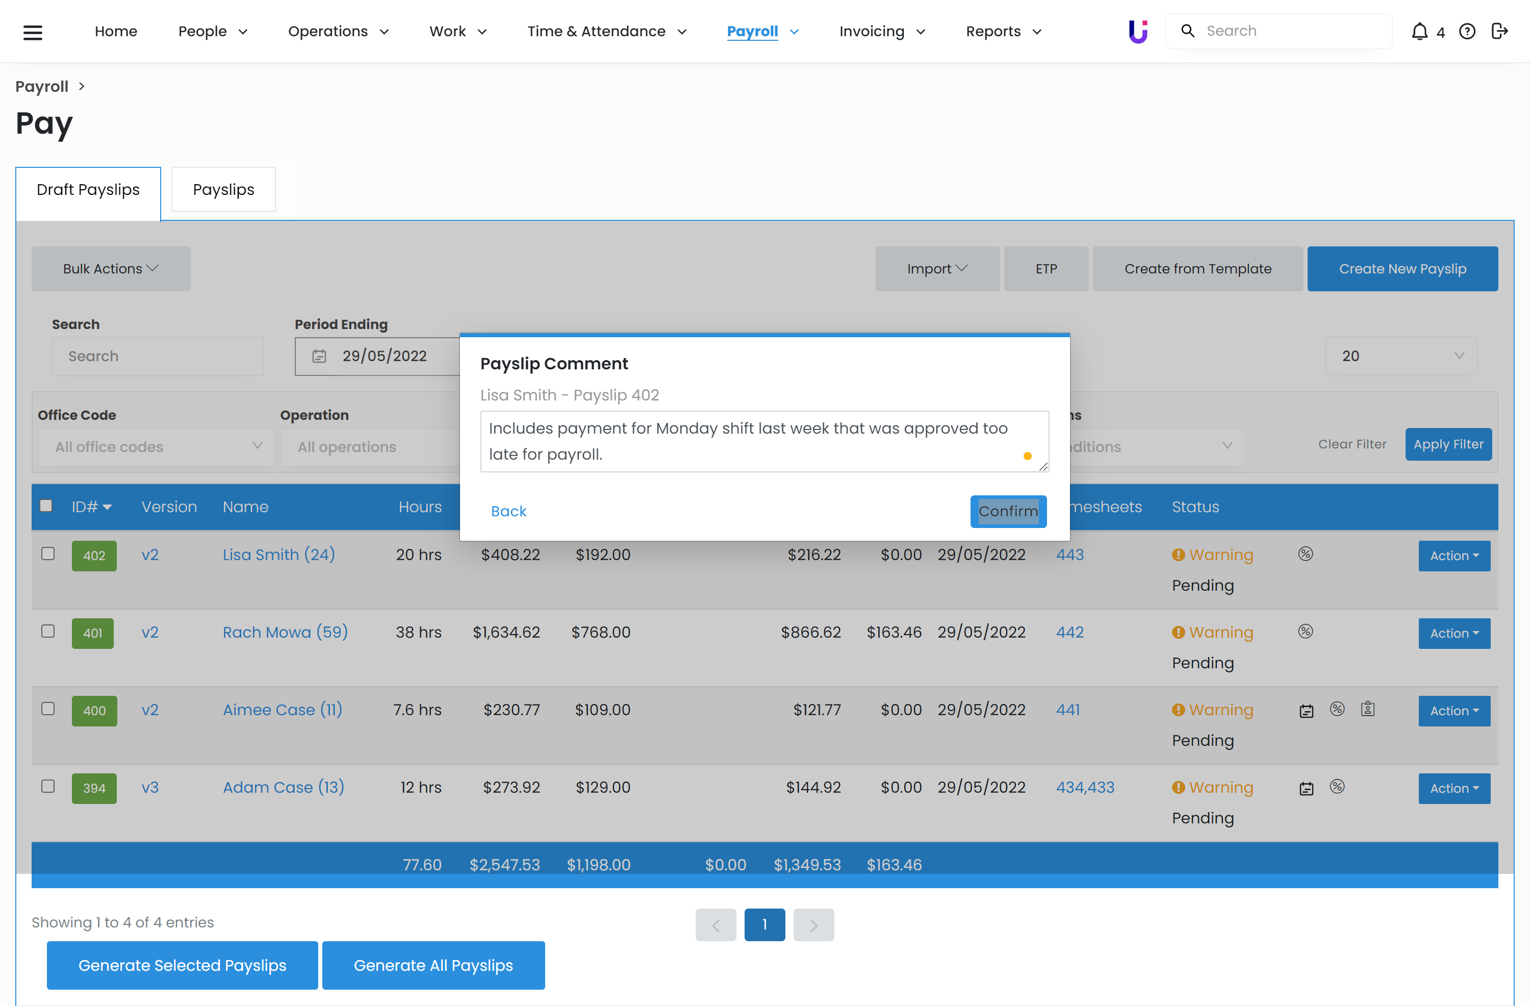Open the page size 20 dropdown
Image resolution: width=1530 pixels, height=1006 pixels.
(1400, 356)
